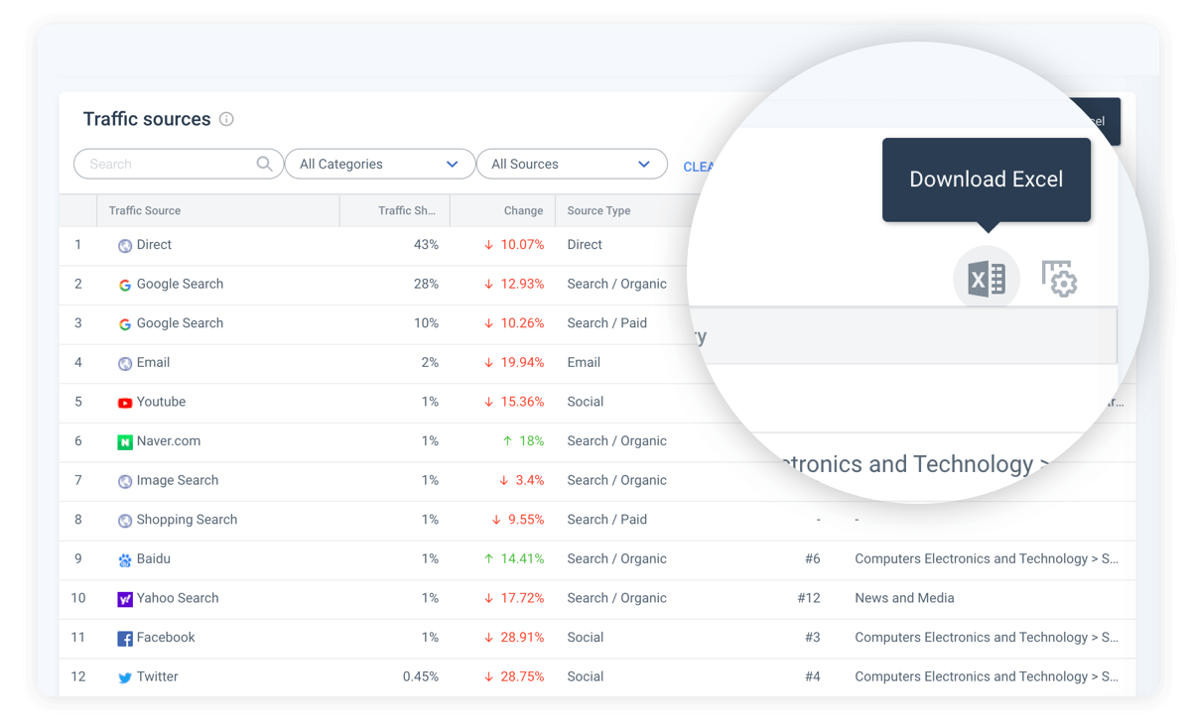Click the Download Excel tooltip button
Screen dimensions: 1191x724
[x=986, y=180]
